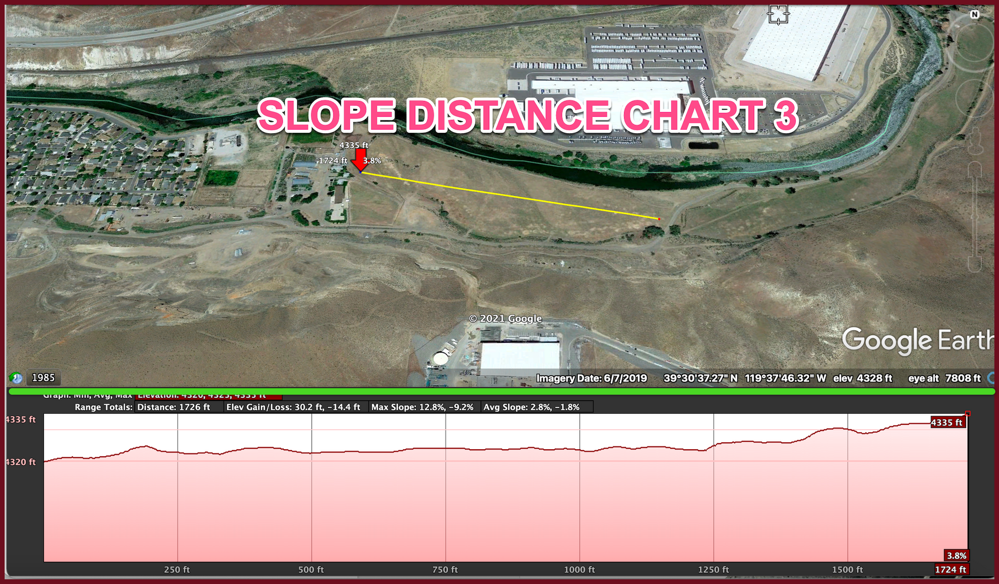Select the Street View pegman icon

[x=975, y=142]
